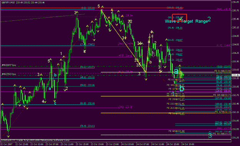Viewport: 240px width, 146px height.
Task: Click the 232.45 price axis label
Action: [x=235, y=104]
